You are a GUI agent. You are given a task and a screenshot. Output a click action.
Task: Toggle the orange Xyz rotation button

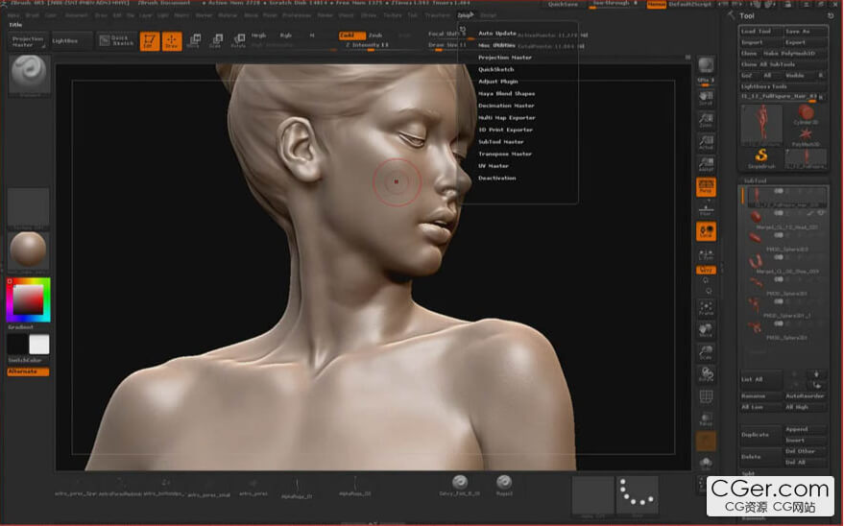706,270
